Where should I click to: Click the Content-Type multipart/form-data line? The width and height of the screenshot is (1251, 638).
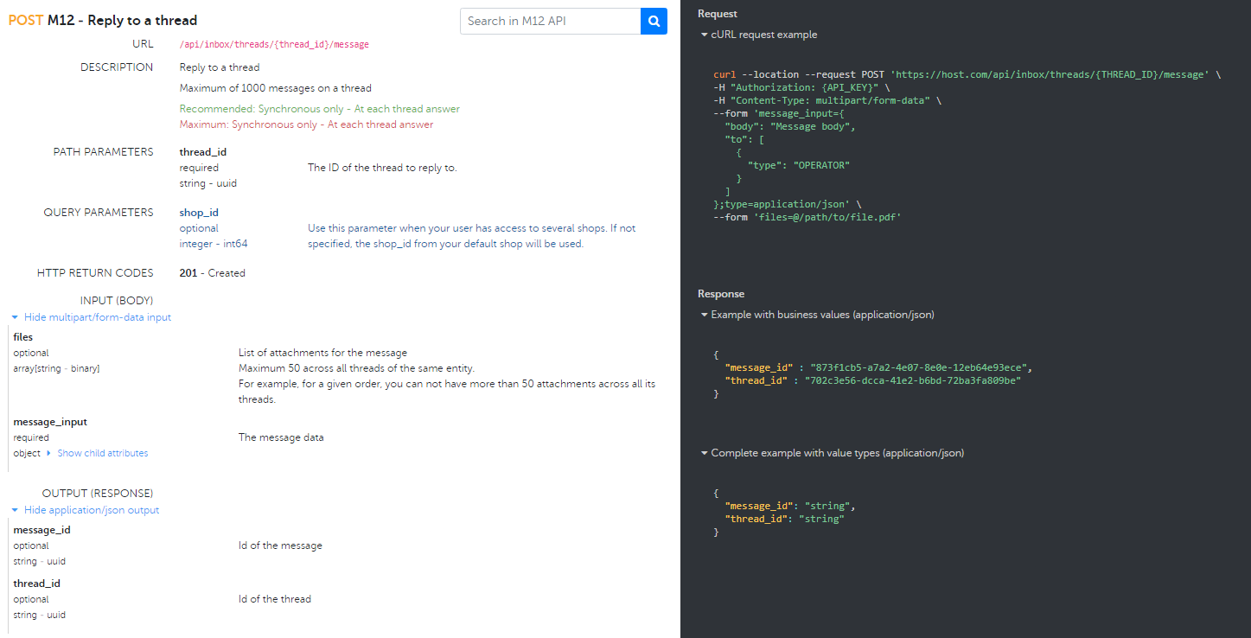(x=827, y=101)
